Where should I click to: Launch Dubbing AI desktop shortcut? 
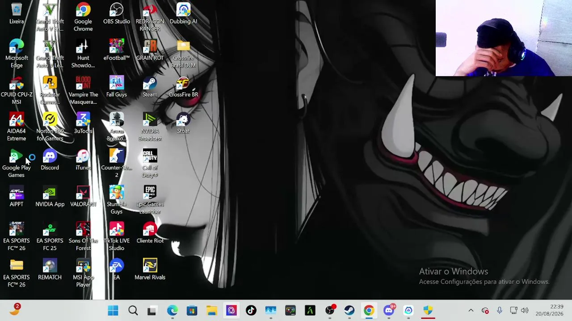coord(183,14)
